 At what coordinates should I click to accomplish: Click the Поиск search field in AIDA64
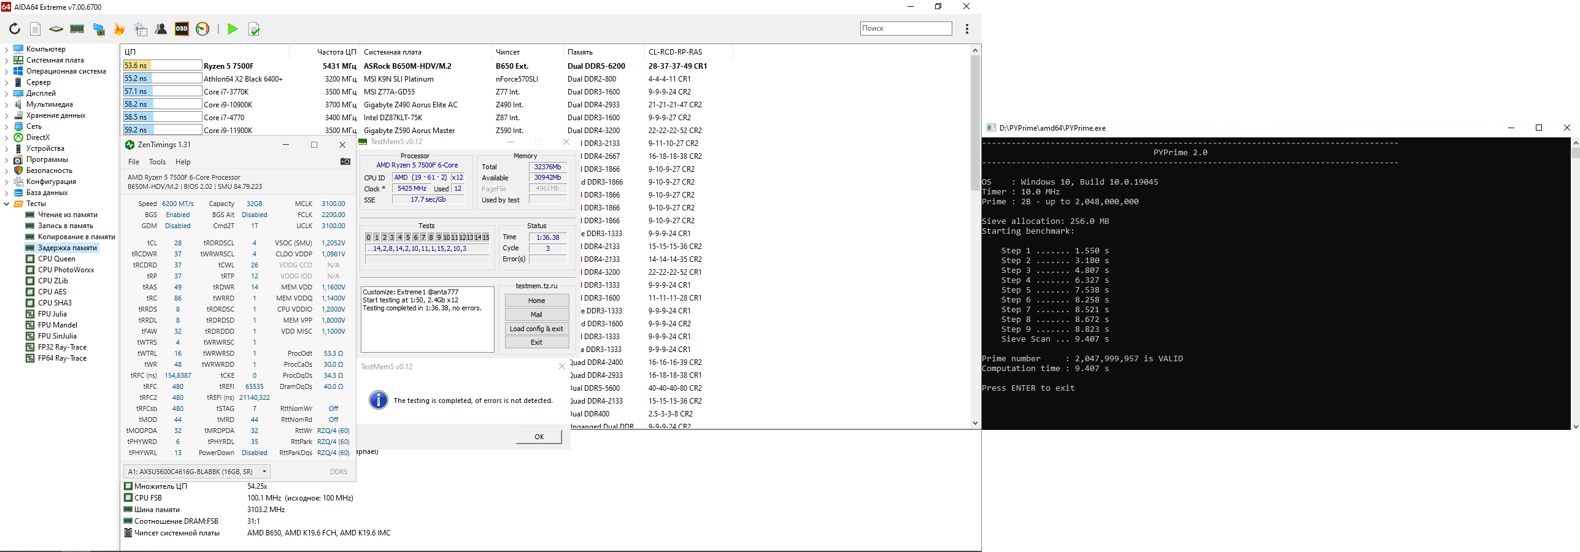[x=906, y=28]
